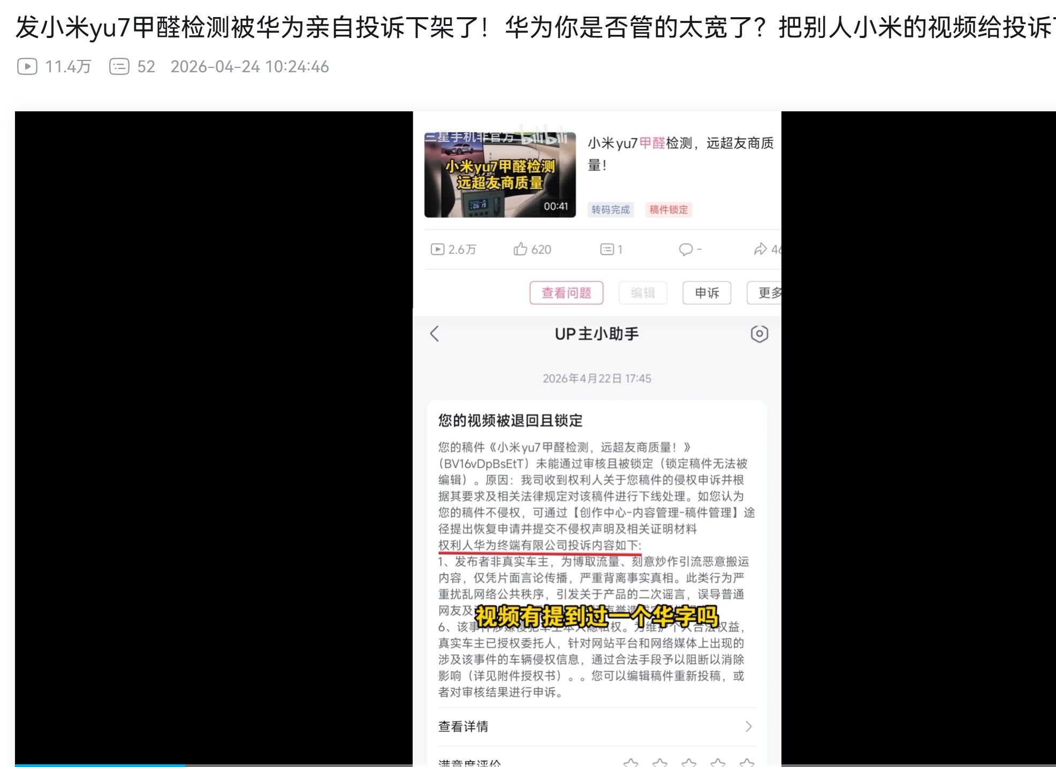Image resolution: width=1056 pixels, height=767 pixels.
Task: Click the greyed 编辑 button
Action: (x=643, y=293)
